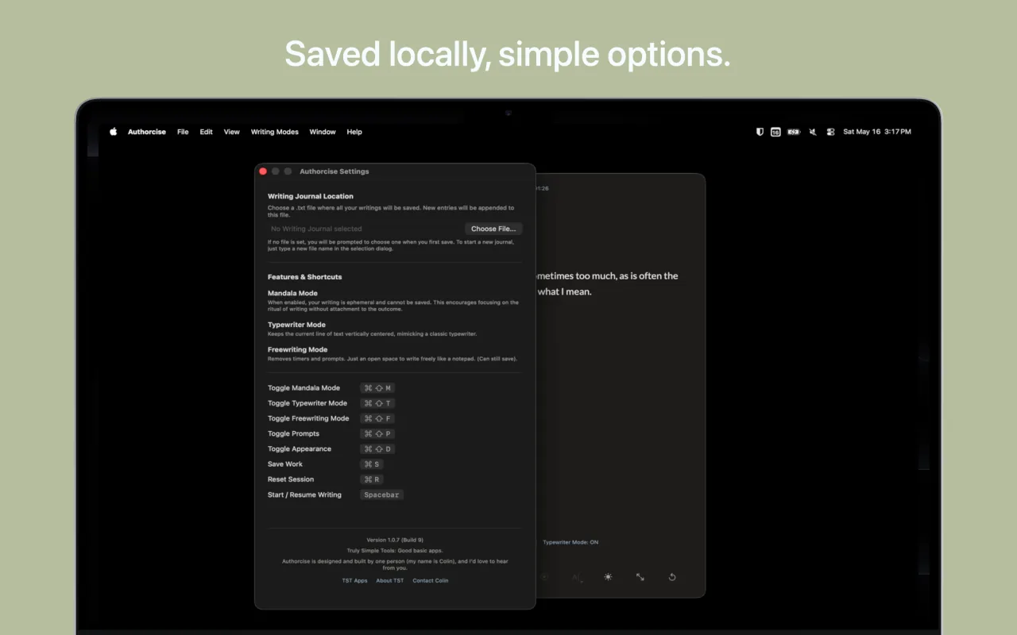The image size is (1017, 635).
Task: Open the Apple menu
Action: pos(114,132)
